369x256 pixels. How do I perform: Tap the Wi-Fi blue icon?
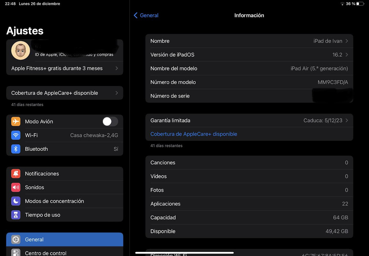(16, 135)
